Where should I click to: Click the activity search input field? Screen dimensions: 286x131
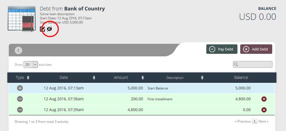pyautogui.click(x=253, y=64)
